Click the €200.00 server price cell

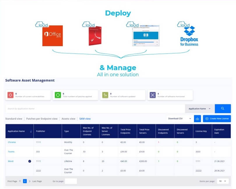143,161
